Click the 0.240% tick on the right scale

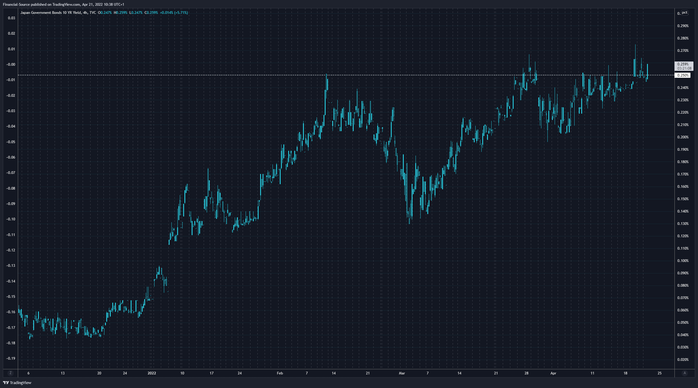point(683,88)
